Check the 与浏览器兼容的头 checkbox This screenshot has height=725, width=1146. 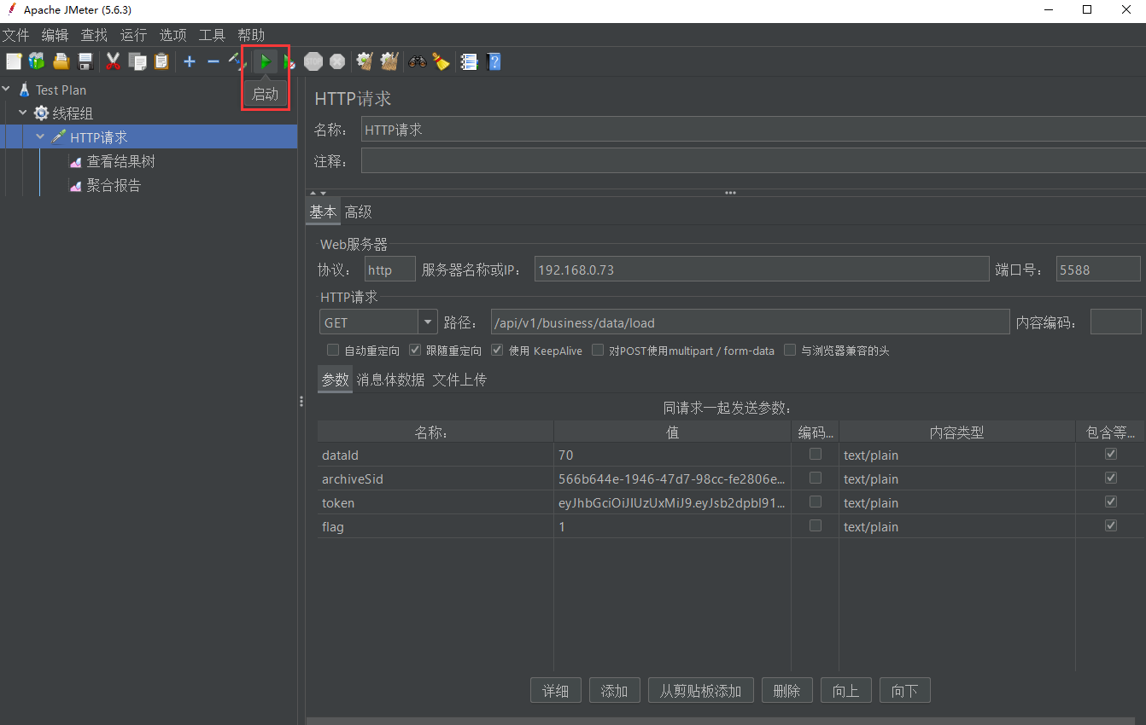click(790, 350)
